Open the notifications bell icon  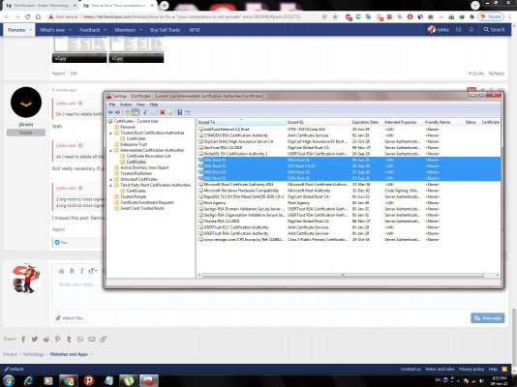pyautogui.click(x=471, y=30)
